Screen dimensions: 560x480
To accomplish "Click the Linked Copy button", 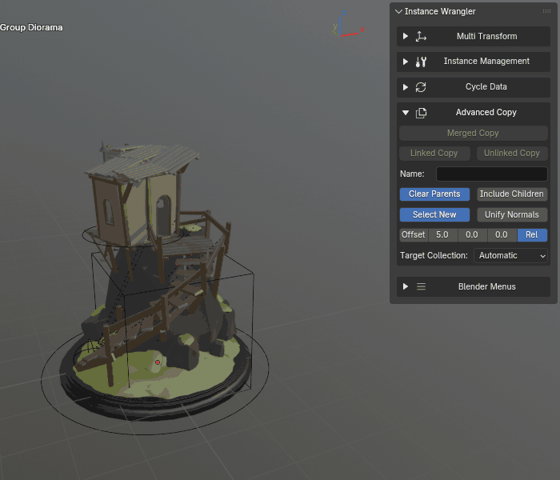I will [x=434, y=154].
